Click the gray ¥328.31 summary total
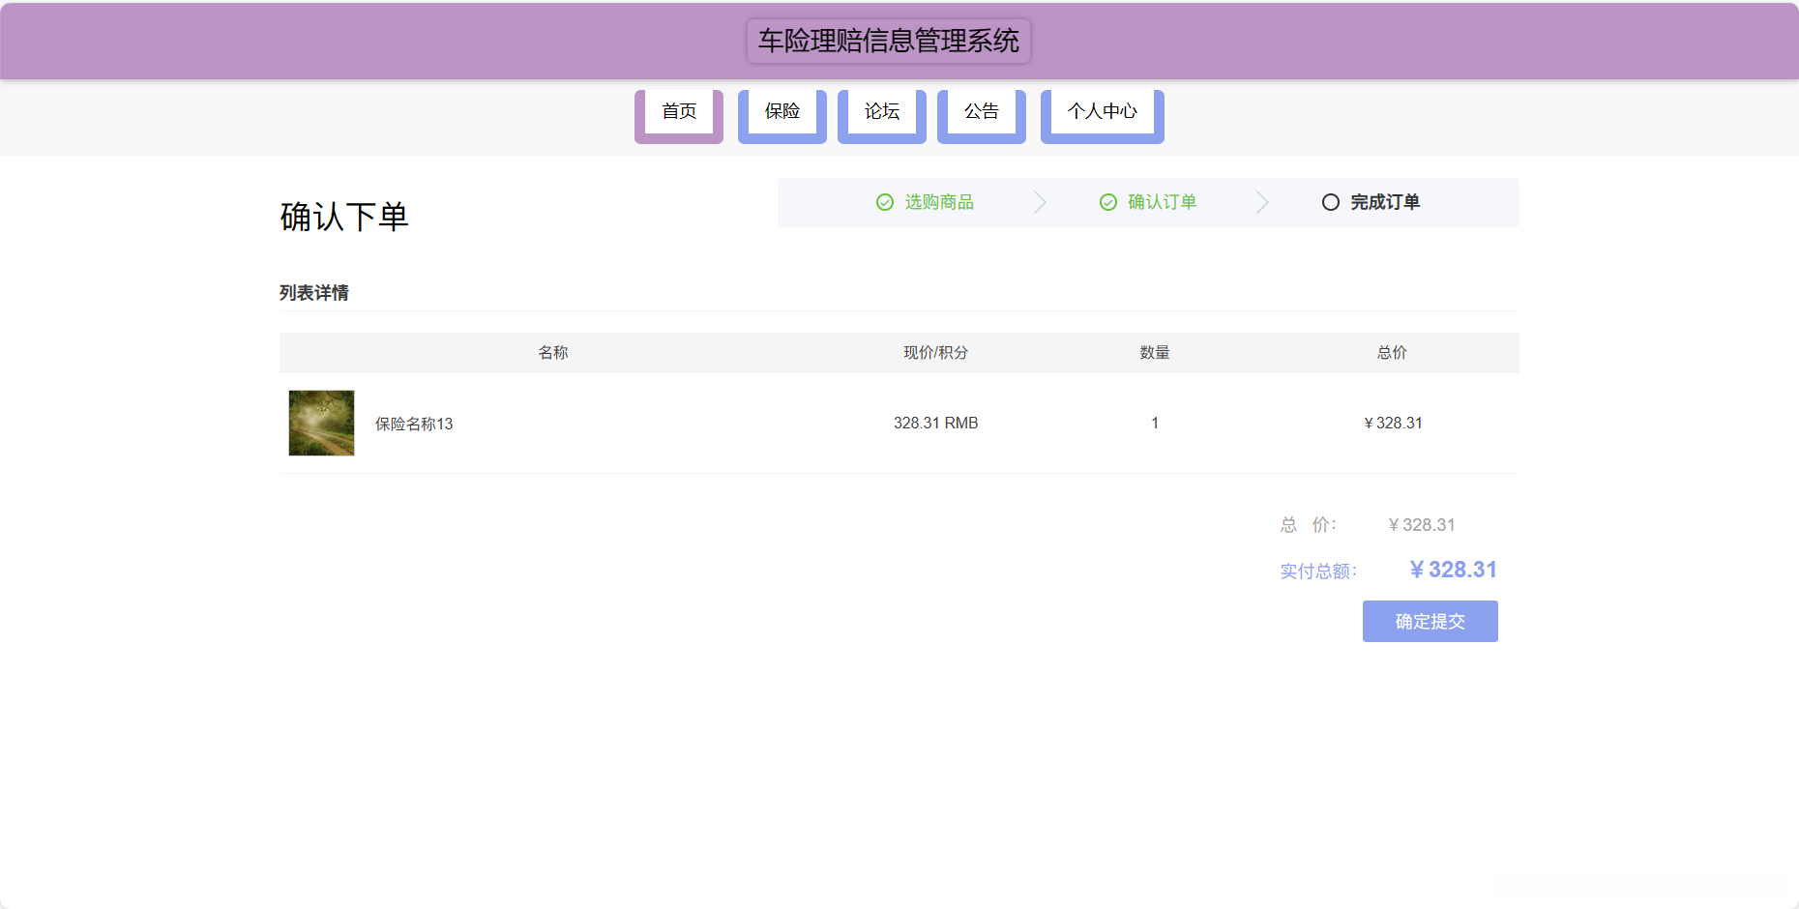The height and width of the screenshot is (909, 1799). pos(1421,525)
